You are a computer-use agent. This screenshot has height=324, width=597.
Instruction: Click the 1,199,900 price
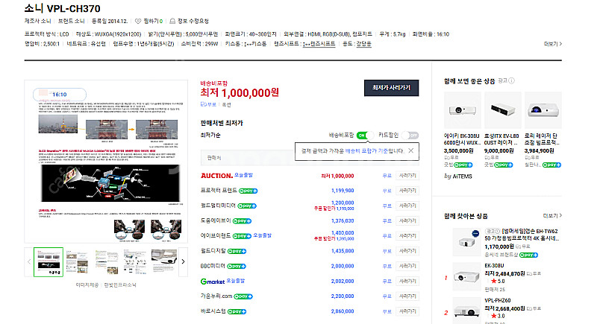point(343,191)
